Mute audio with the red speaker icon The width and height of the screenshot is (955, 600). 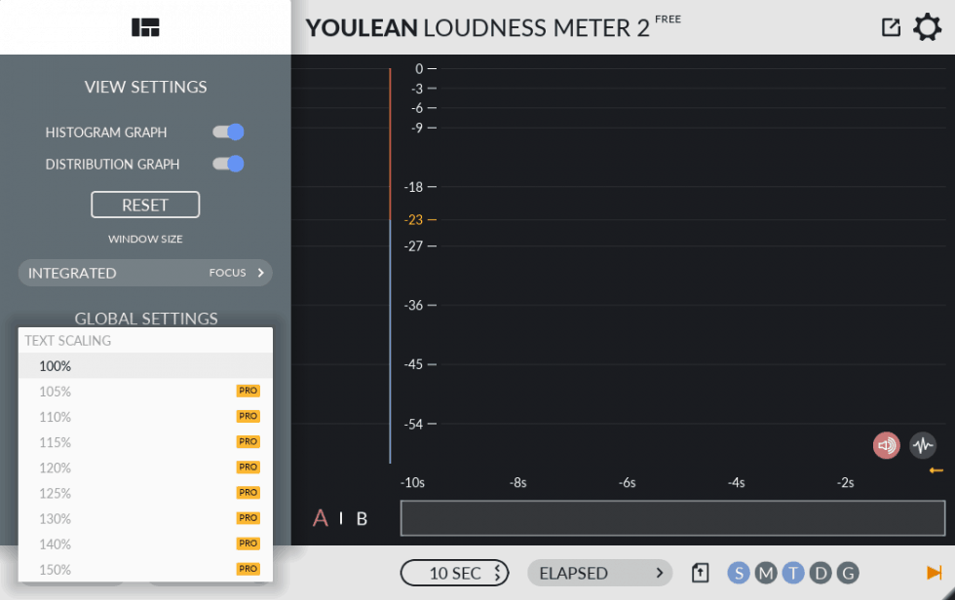coord(886,444)
